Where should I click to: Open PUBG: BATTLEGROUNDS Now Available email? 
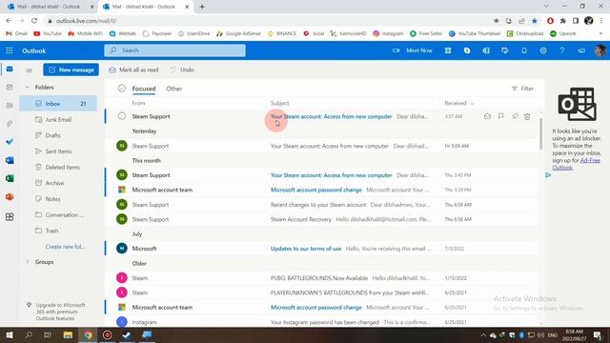[x=321, y=278]
